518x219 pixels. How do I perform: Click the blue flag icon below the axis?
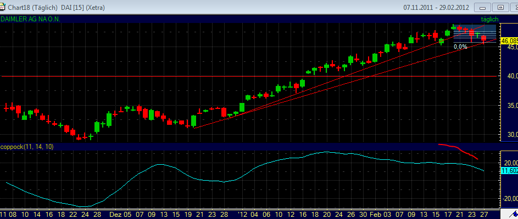[x=514, y=215]
